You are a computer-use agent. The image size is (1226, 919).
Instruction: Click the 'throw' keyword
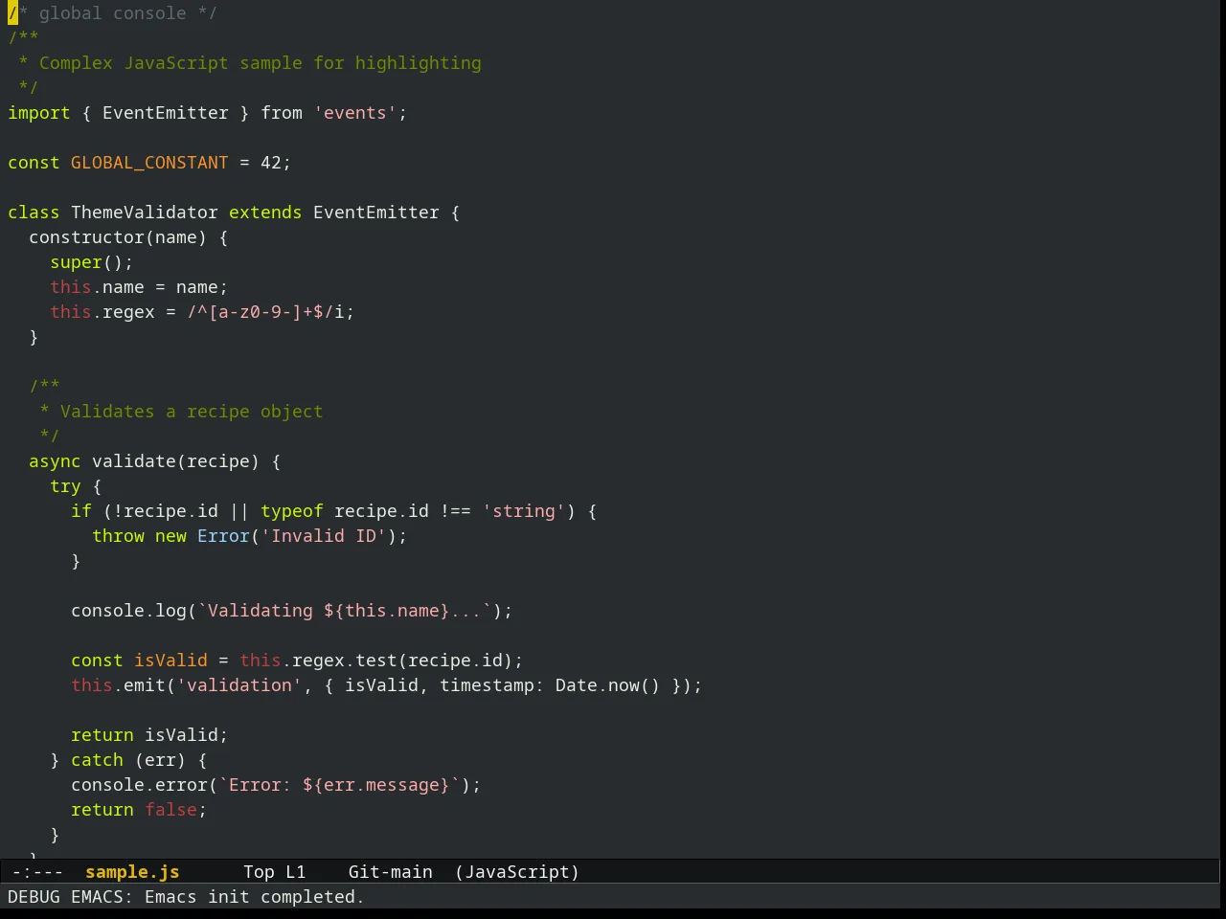[x=118, y=536]
